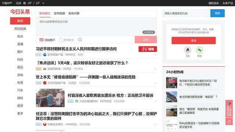Switch to the 发布问答 tab
The height and width of the screenshot is (132, 235).
click(x=74, y=13)
